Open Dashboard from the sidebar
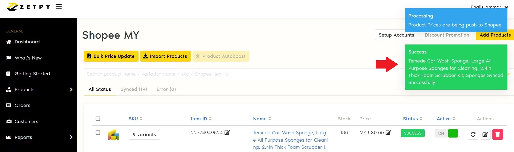 pyautogui.click(x=27, y=42)
